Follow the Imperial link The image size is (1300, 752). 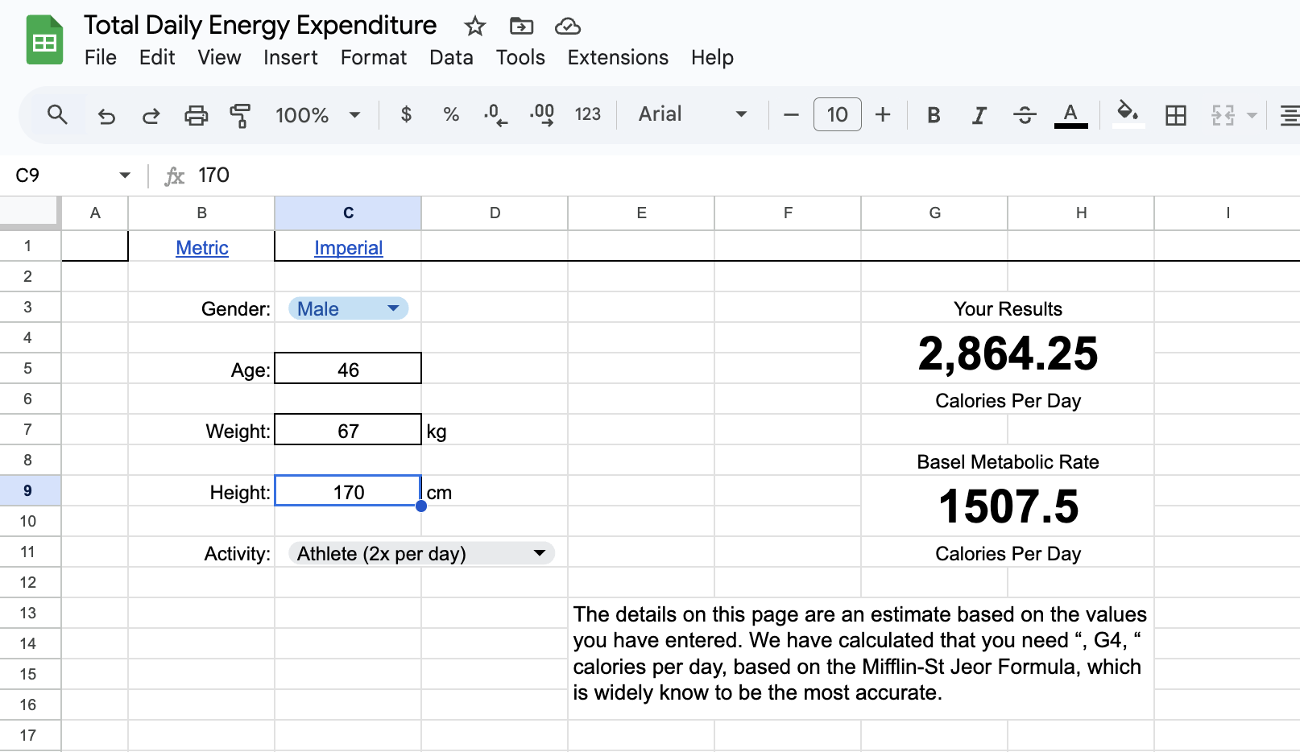point(348,248)
